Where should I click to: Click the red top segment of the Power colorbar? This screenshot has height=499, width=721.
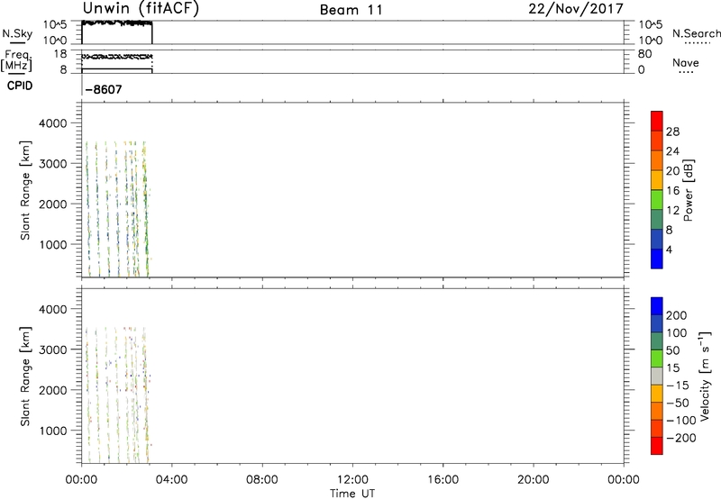tap(657, 122)
